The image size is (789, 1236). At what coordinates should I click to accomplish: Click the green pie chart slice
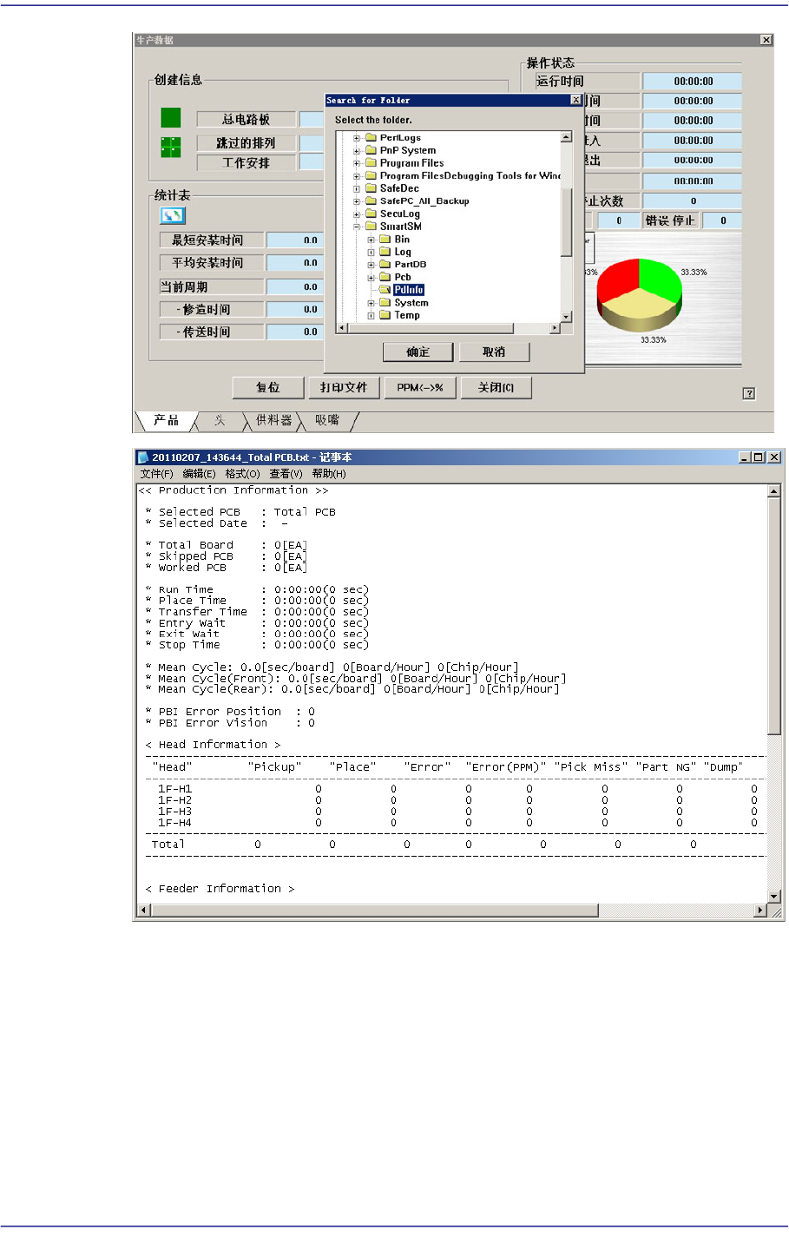point(659,278)
